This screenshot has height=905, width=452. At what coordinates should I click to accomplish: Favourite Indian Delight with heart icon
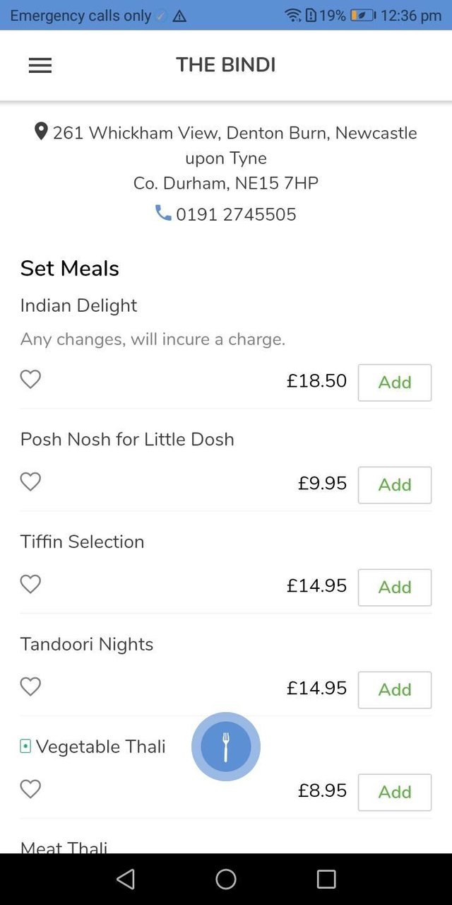click(30, 380)
